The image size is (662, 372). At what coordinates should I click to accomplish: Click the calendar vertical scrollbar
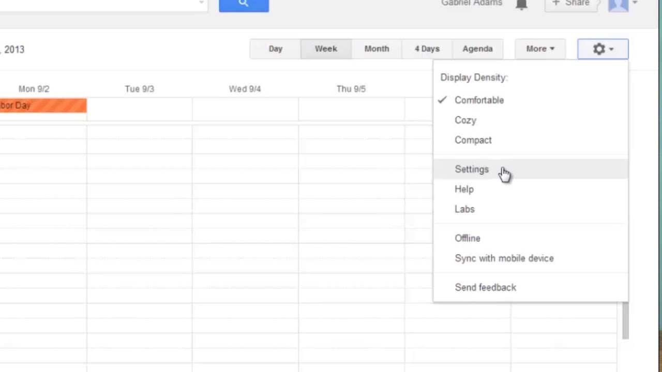(625, 320)
